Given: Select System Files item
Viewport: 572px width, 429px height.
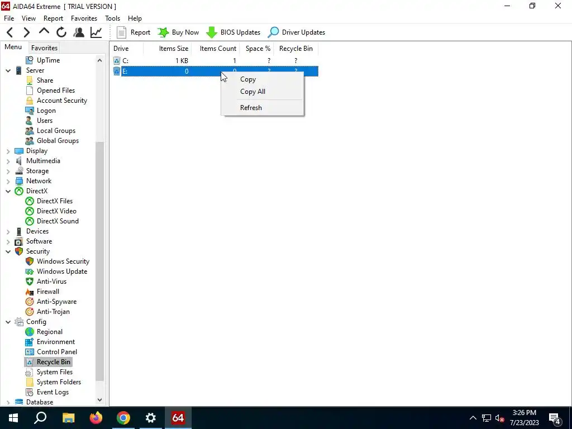Looking at the screenshot, I should pyautogui.click(x=54, y=372).
